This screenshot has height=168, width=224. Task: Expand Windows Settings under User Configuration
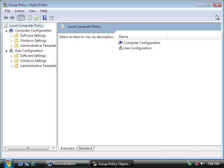click(11, 61)
